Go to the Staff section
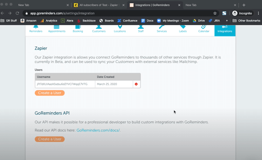The height and width of the screenshot is (160, 262). point(141,29)
